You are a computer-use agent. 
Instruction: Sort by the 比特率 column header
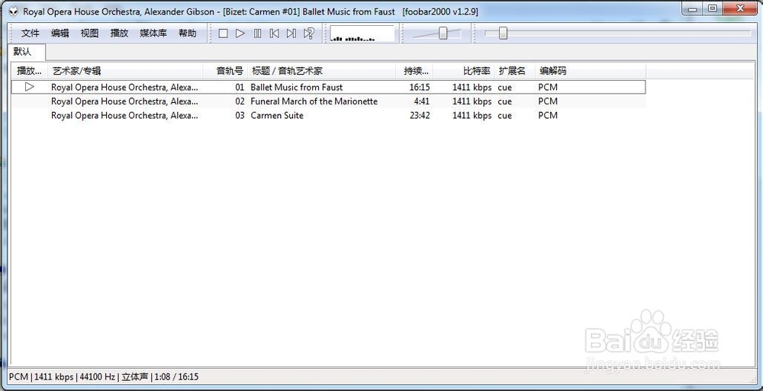[x=463, y=71]
